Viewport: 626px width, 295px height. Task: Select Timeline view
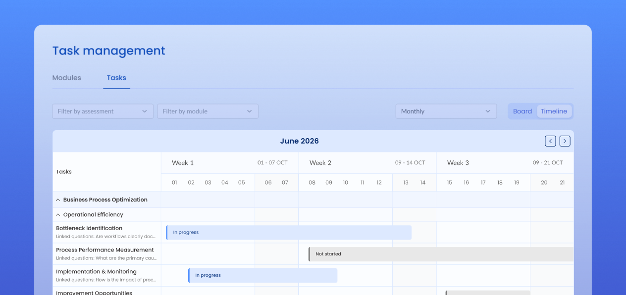click(554, 111)
